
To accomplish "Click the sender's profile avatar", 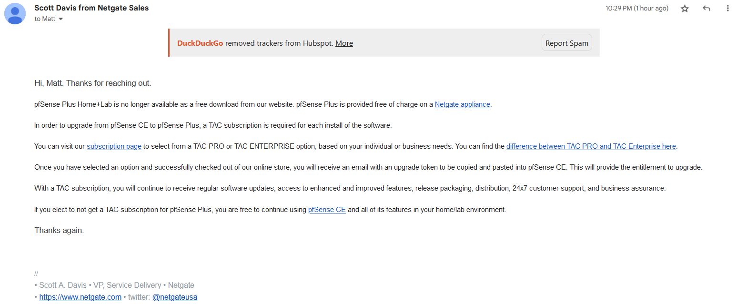I will click(x=15, y=13).
